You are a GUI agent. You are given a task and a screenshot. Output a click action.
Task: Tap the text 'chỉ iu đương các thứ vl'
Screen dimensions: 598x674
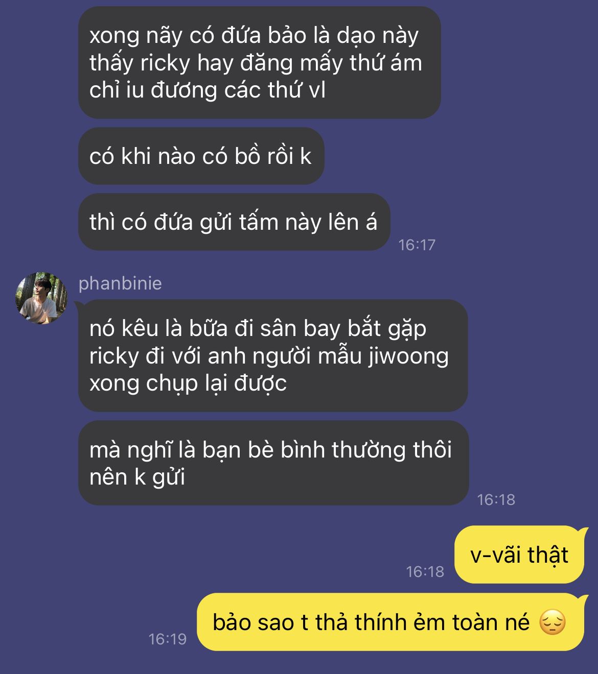207,90
